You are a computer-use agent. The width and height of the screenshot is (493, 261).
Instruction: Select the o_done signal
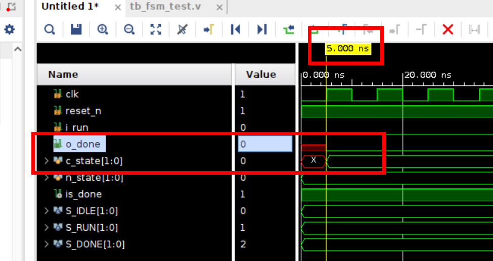click(83, 144)
